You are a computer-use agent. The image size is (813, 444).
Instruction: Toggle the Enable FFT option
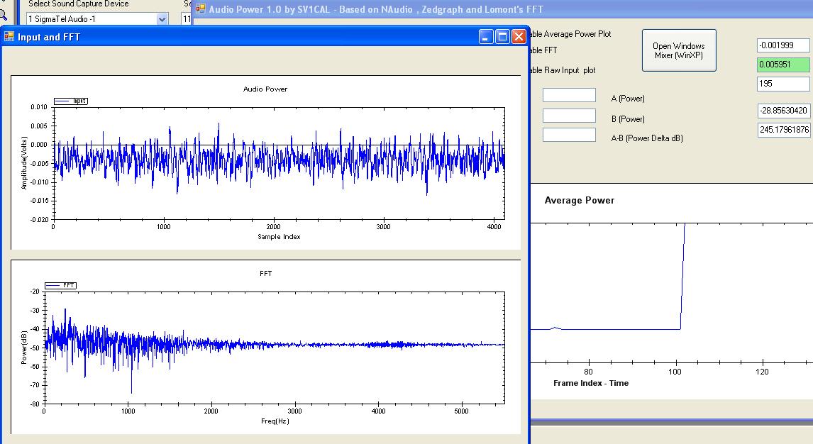543,50
